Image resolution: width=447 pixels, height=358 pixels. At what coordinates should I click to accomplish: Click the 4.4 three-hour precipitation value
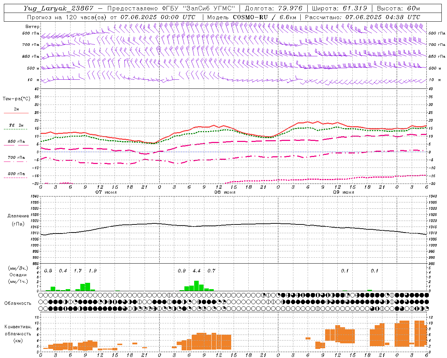197,271
